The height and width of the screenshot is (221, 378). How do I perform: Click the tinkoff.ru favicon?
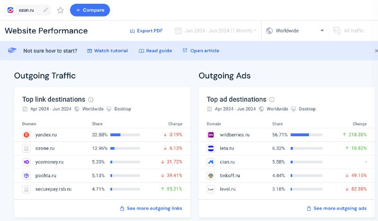(x=211, y=176)
